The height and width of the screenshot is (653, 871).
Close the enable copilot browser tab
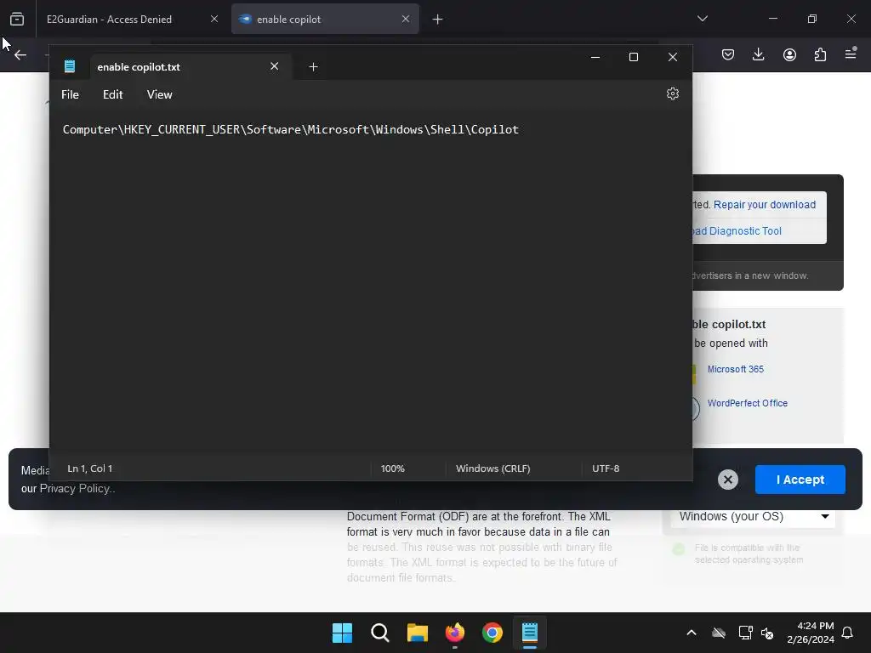coord(406,19)
